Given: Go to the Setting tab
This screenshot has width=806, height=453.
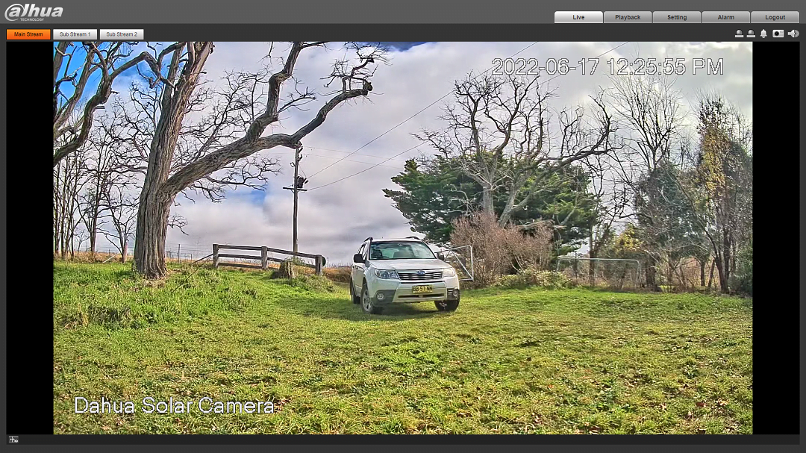Looking at the screenshot, I should (x=677, y=17).
